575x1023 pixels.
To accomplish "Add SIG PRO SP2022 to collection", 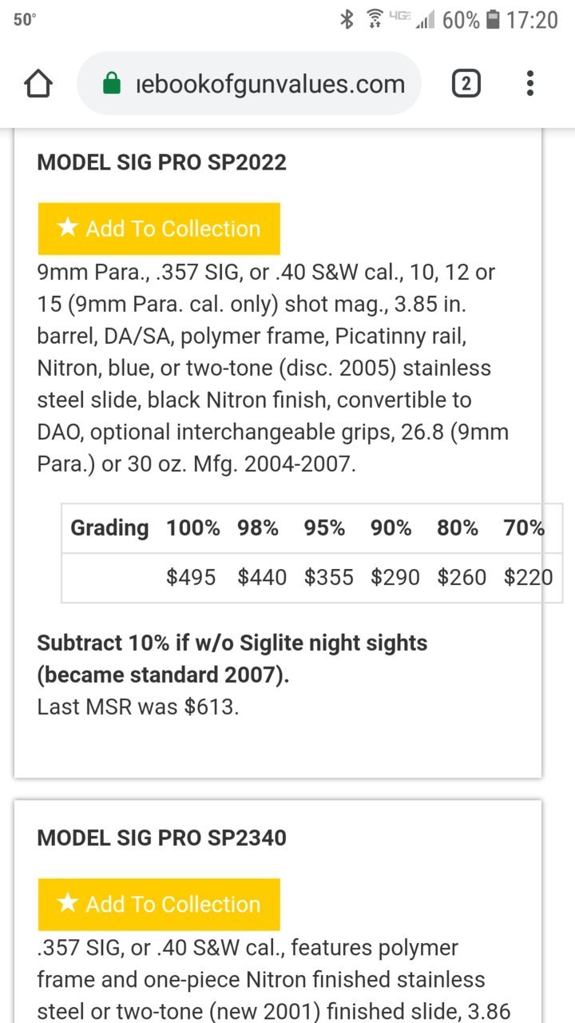I will [159, 229].
